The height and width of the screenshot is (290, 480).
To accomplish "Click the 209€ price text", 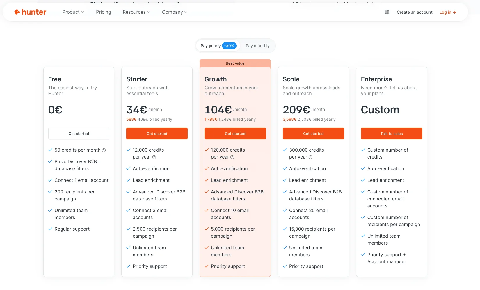I will tap(296, 110).
